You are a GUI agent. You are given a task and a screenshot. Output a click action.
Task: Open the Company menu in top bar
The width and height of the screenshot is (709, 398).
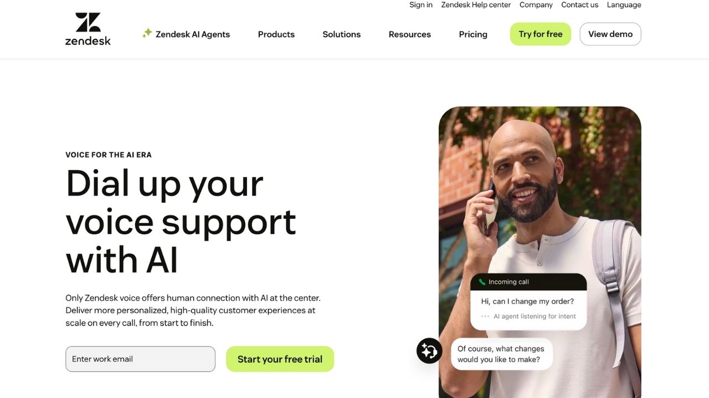pyautogui.click(x=536, y=5)
